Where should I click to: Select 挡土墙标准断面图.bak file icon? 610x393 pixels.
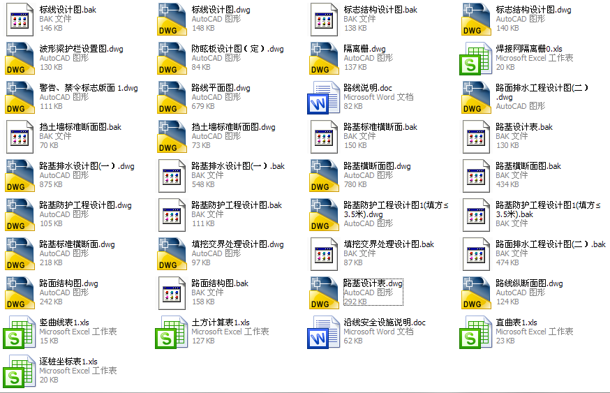click(20, 137)
